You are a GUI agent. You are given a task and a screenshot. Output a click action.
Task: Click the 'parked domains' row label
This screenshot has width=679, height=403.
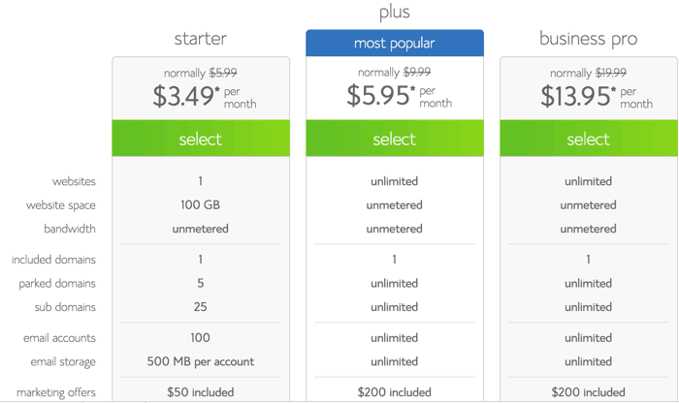pos(57,284)
